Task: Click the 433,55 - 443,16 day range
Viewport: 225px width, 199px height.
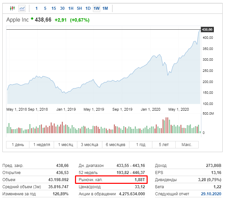Action: [x=131, y=166]
